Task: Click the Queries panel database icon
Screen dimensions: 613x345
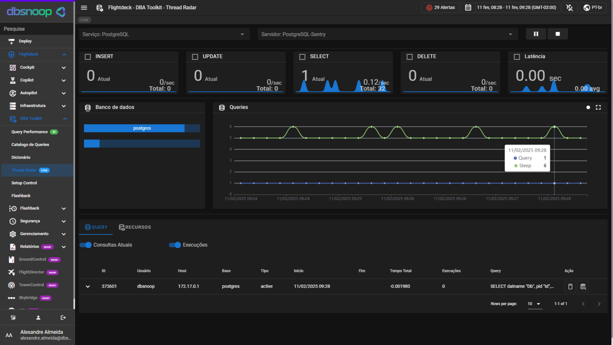Action: click(222, 107)
